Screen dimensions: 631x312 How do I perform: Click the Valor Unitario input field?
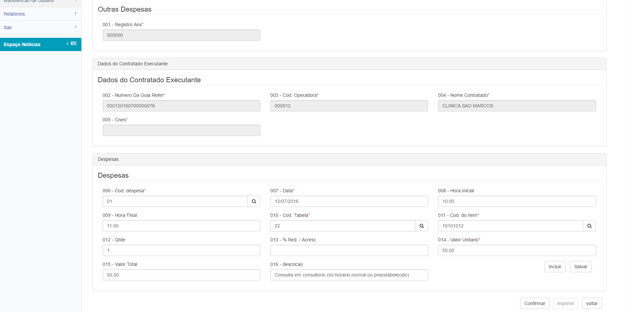point(516,250)
